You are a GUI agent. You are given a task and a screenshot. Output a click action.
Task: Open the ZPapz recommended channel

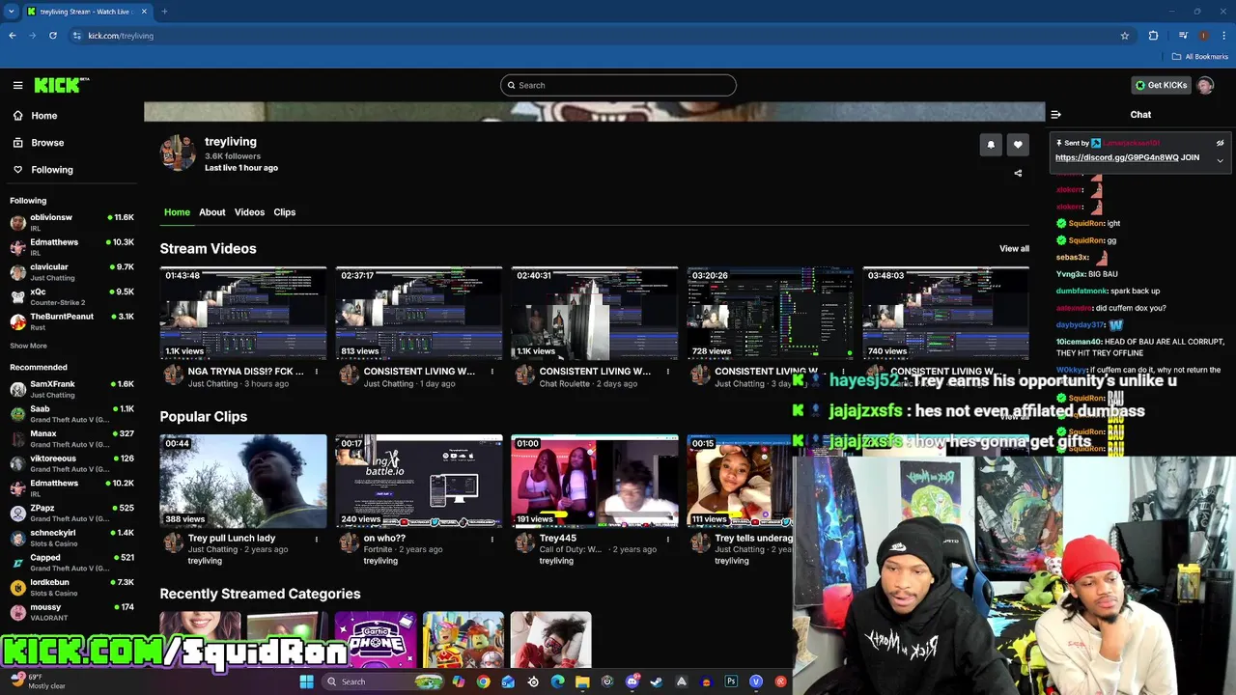tap(71, 513)
